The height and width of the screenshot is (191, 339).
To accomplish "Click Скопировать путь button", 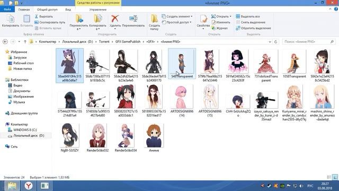I will [x=50, y=22].
